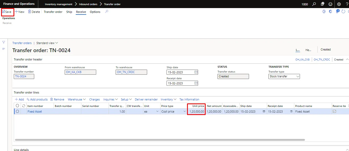Open the action pane search magnifier
This screenshot has width=349, height=151.
[107, 12]
